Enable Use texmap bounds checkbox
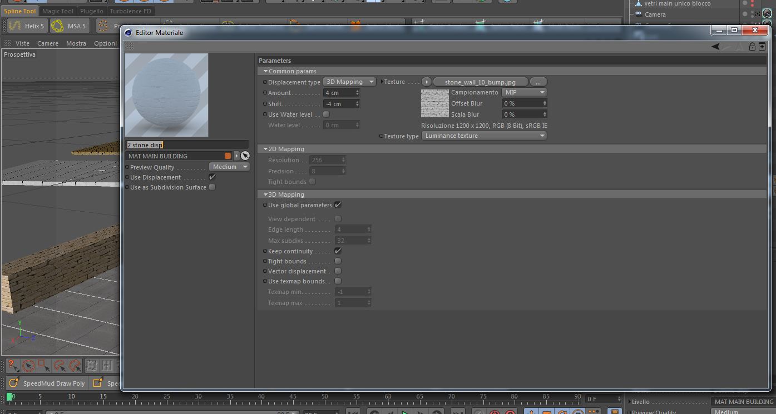 click(x=338, y=281)
